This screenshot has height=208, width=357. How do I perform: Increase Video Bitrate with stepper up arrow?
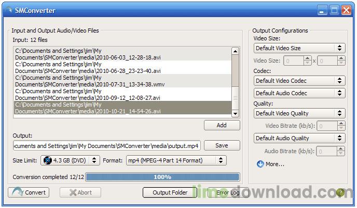[341, 123]
